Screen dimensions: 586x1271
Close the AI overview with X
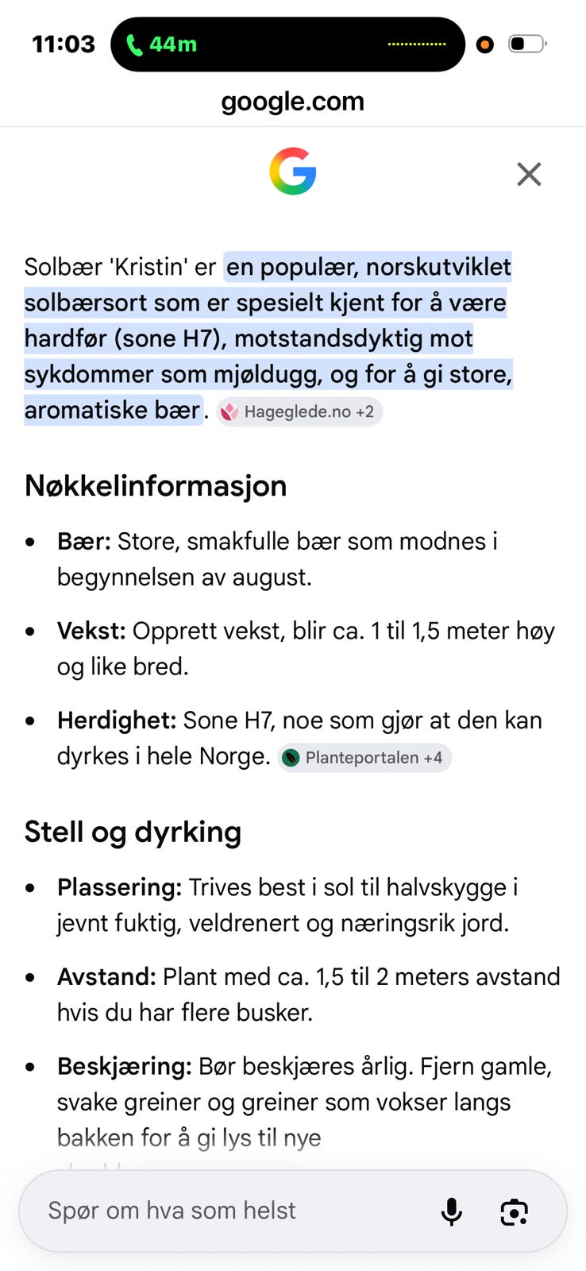(x=529, y=174)
